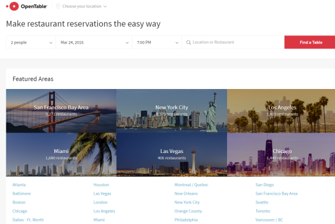Open the London link
The width and height of the screenshot is (335, 224).
(x=100, y=202)
